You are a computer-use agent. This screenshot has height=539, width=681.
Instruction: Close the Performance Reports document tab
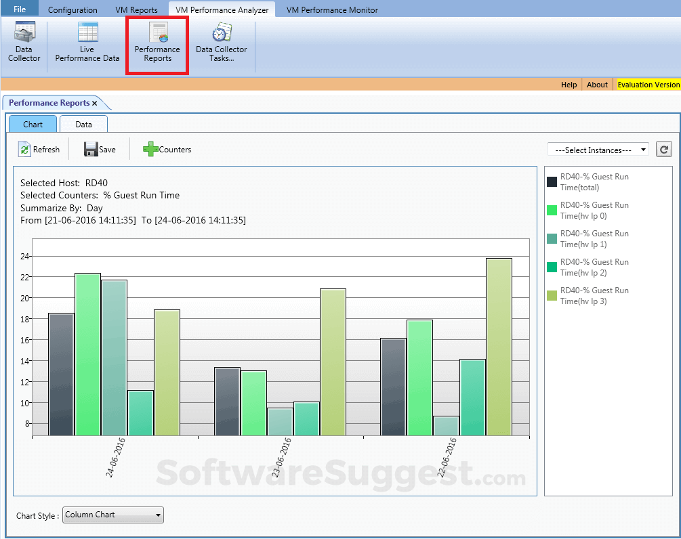point(94,103)
